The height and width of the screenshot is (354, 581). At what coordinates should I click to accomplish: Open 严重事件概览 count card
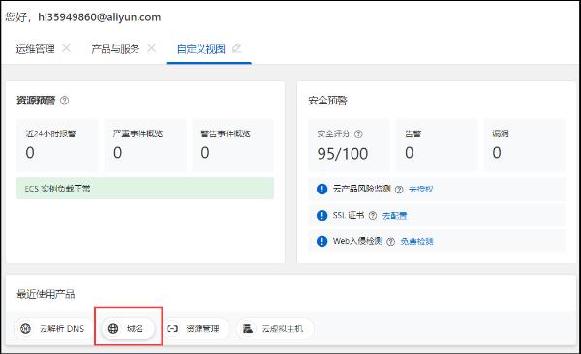(x=145, y=145)
